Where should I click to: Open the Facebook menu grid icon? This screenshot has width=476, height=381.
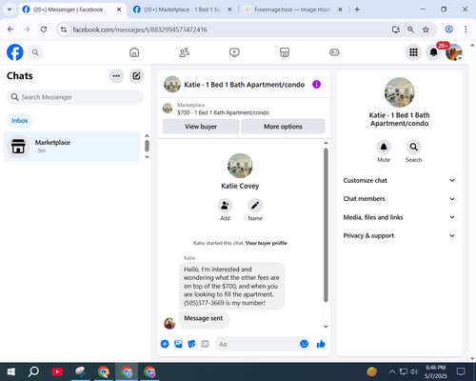413,52
